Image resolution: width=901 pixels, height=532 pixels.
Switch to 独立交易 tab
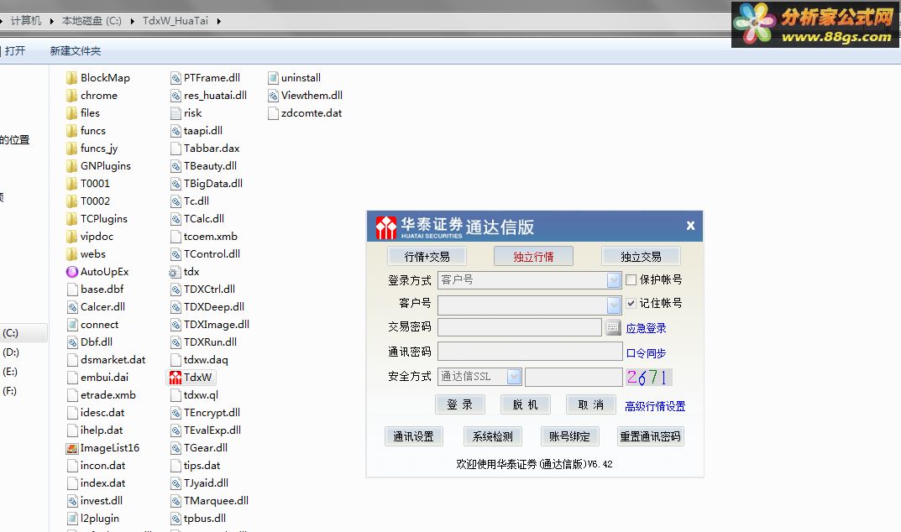coord(641,256)
